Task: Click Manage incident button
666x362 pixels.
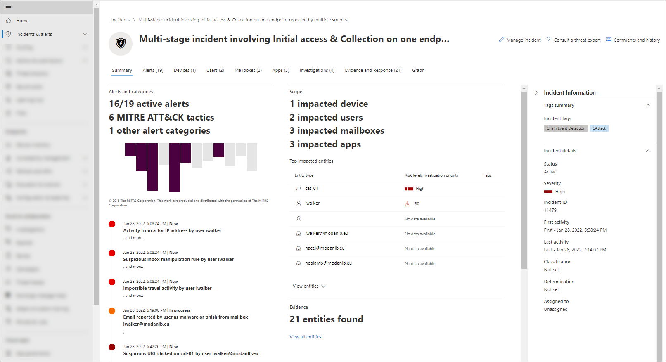Action: coord(519,40)
